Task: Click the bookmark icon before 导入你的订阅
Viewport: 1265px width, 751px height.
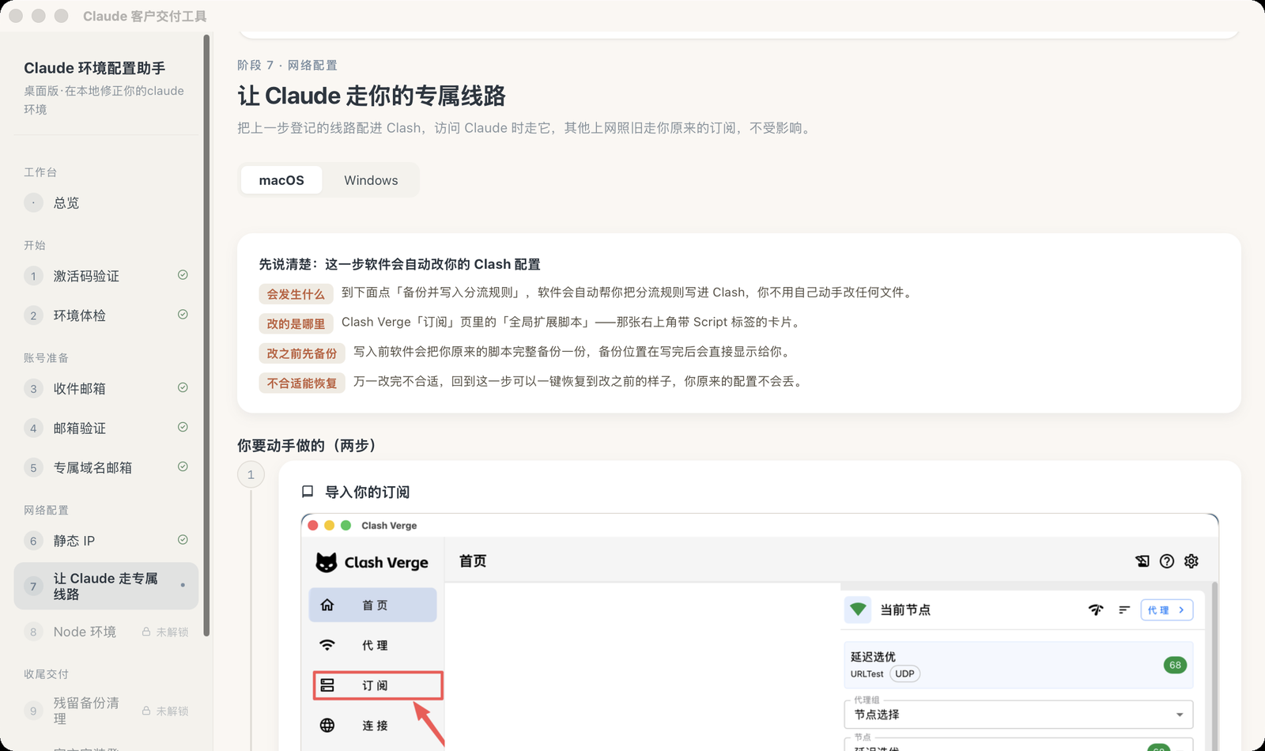Action: point(308,492)
